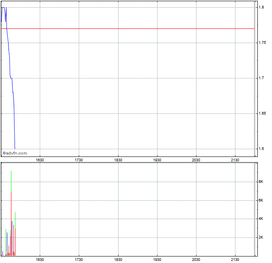
Task: Click 1930 time label under price chart
Action: point(157,160)
